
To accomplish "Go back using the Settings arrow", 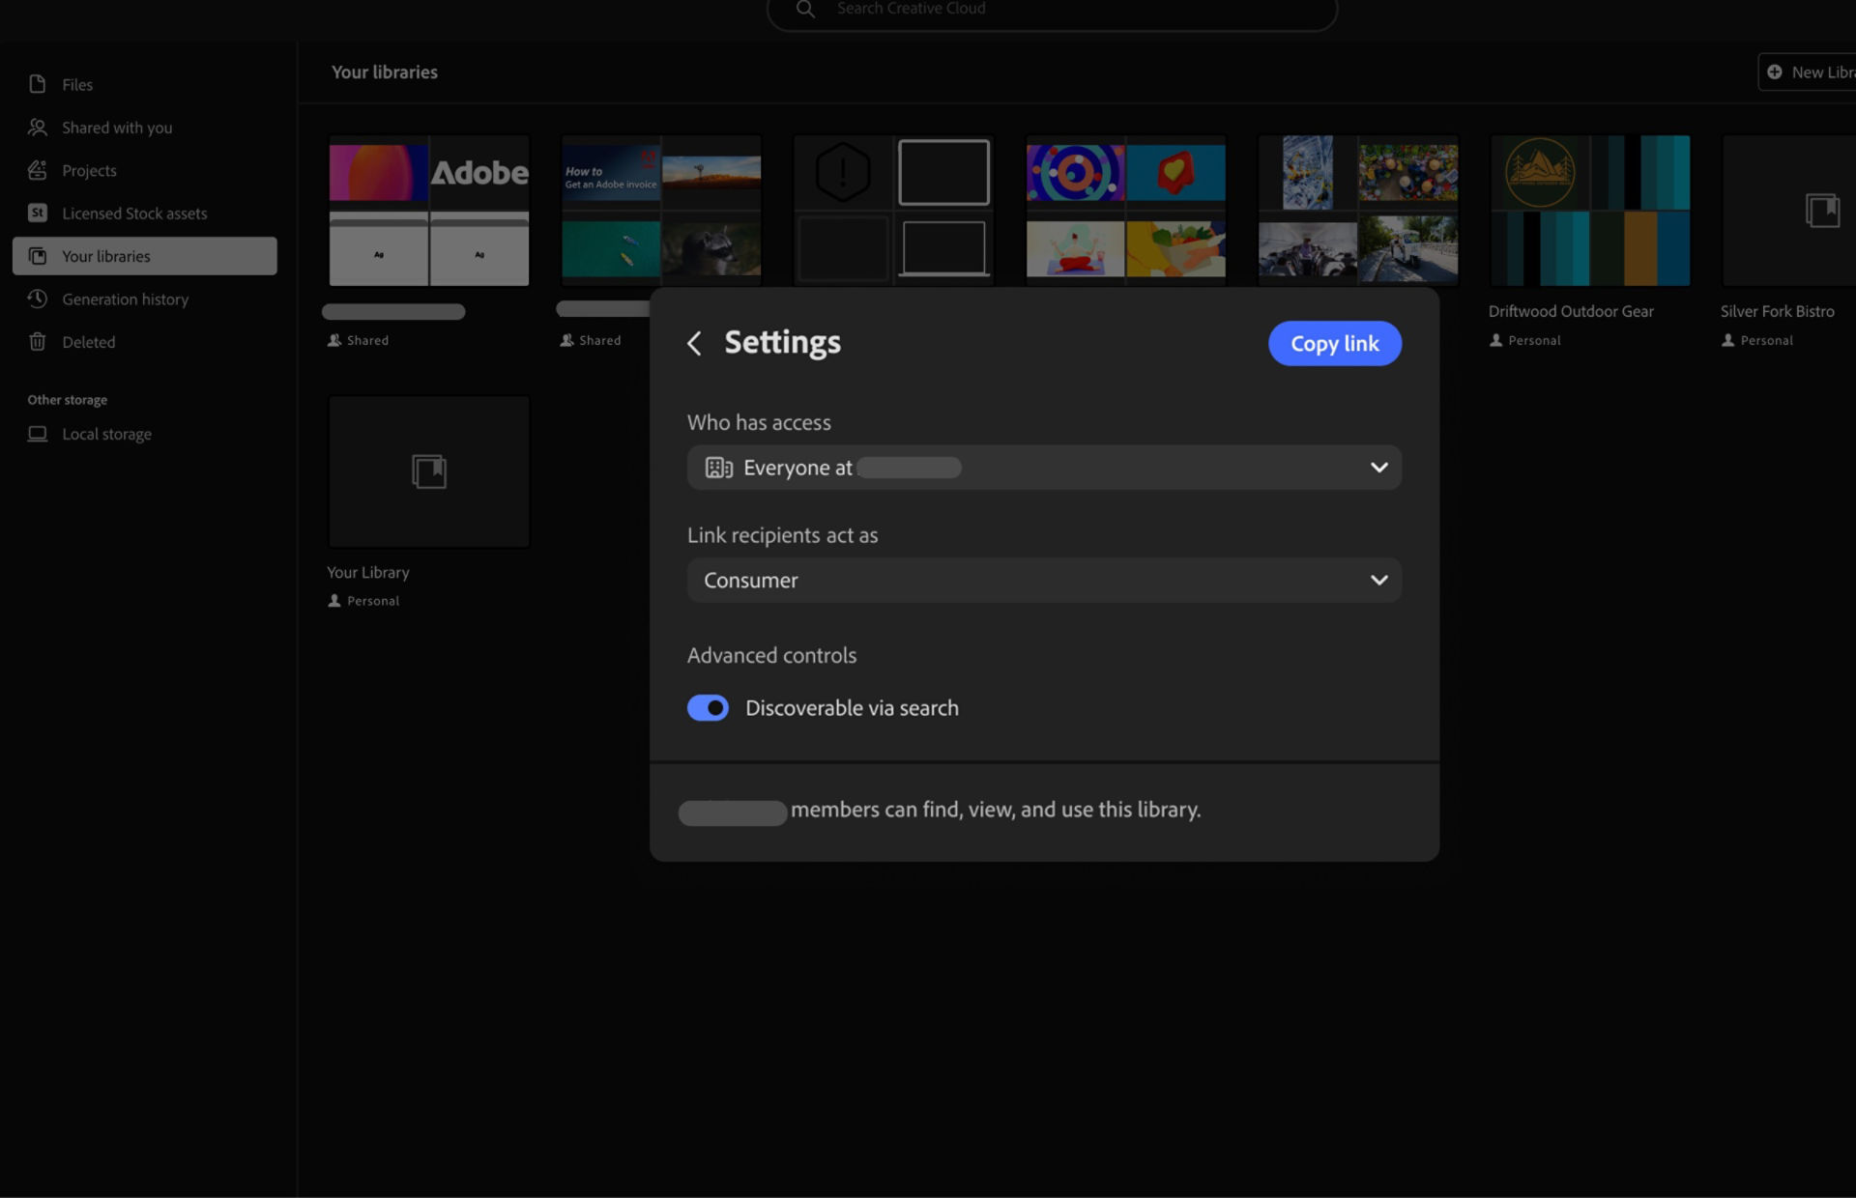I will 694,343.
